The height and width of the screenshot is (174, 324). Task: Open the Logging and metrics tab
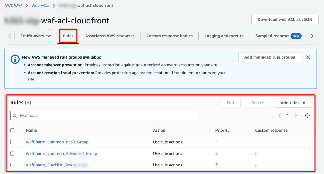click(224, 36)
